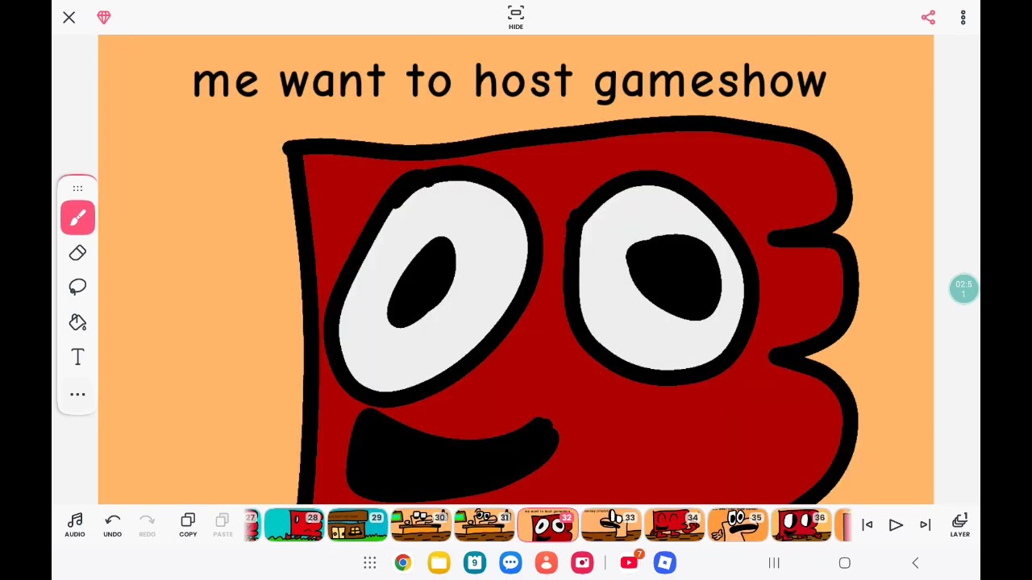Select the eraser tool
1032x580 pixels.
point(77,253)
